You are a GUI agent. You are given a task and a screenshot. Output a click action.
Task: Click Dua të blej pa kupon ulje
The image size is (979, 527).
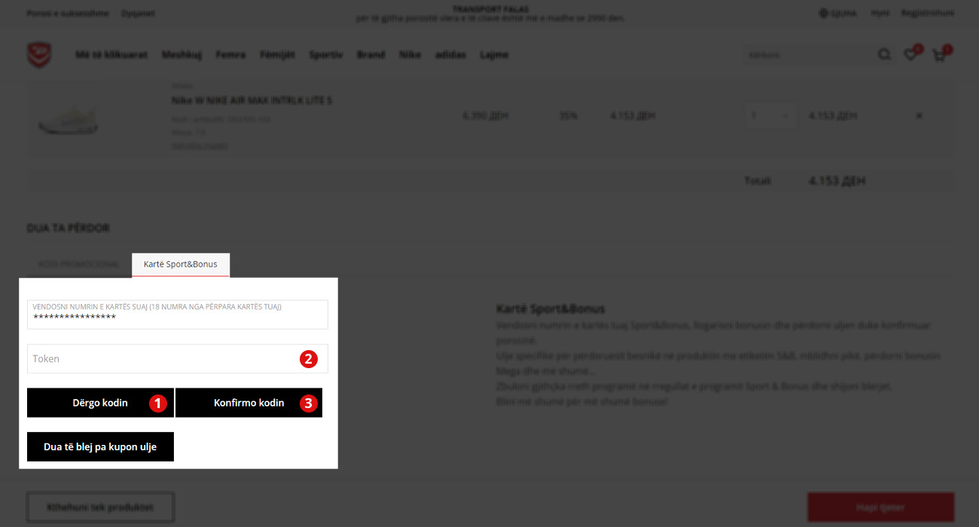tap(100, 446)
